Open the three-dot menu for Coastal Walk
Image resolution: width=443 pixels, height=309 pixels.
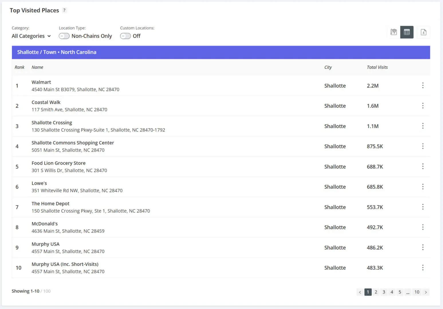click(x=423, y=106)
